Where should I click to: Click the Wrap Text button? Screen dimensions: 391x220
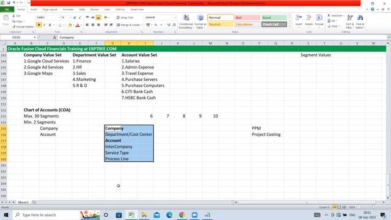click(125, 18)
